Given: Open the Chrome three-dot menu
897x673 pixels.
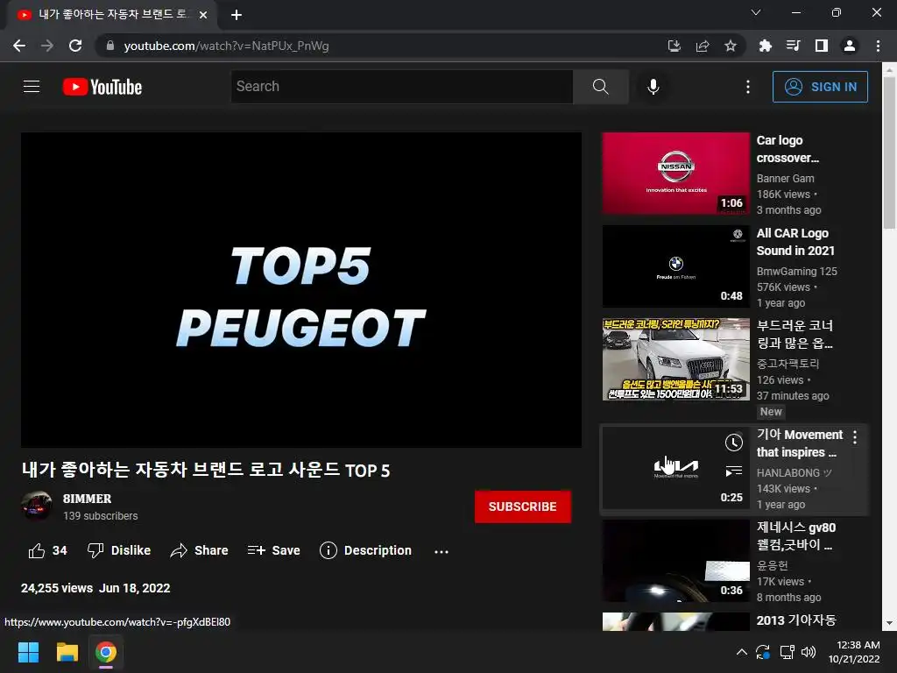Looking at the screenshot, I should [878, 46].
